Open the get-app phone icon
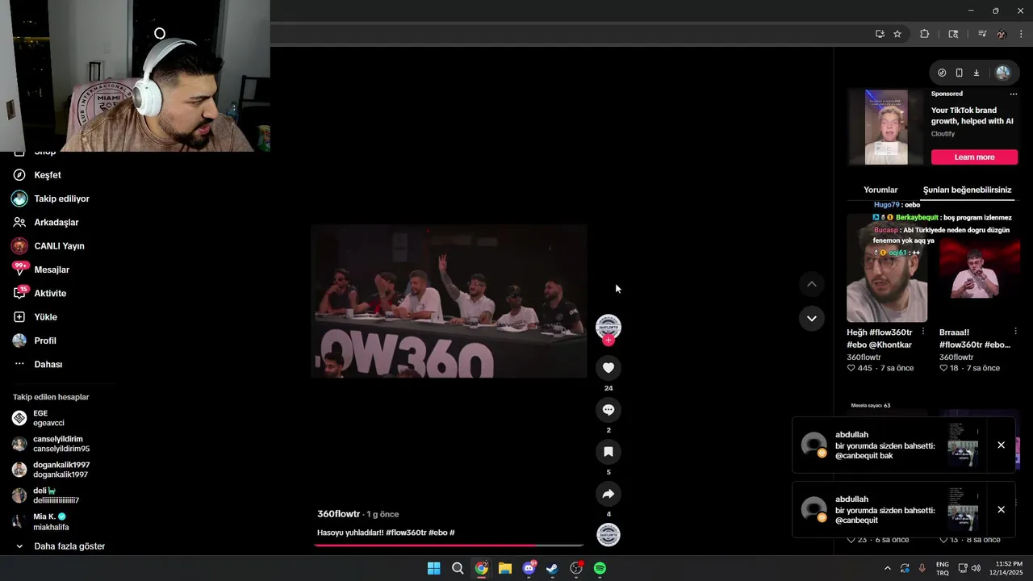Image resolution: width=1033 pixels, height=581 pixels. (x=959, y=73)
